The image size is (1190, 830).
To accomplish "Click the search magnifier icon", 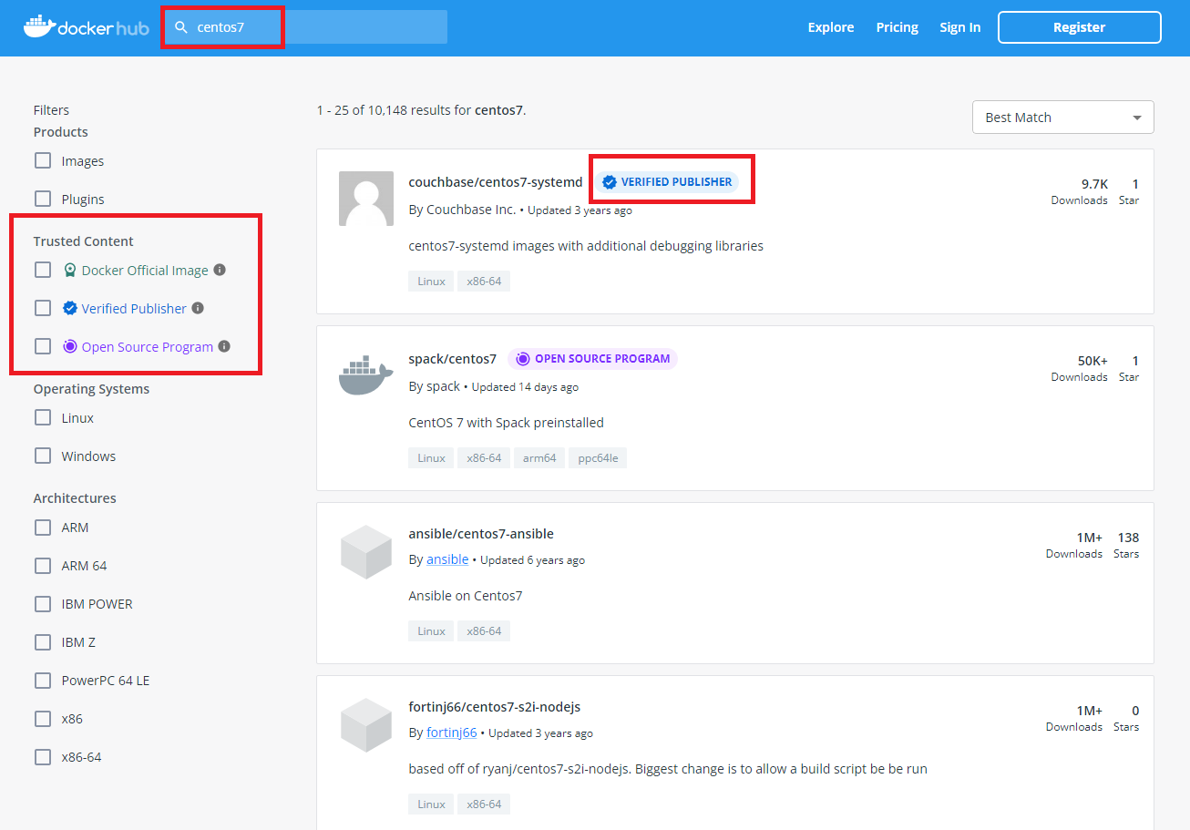I will click(181, 27).
